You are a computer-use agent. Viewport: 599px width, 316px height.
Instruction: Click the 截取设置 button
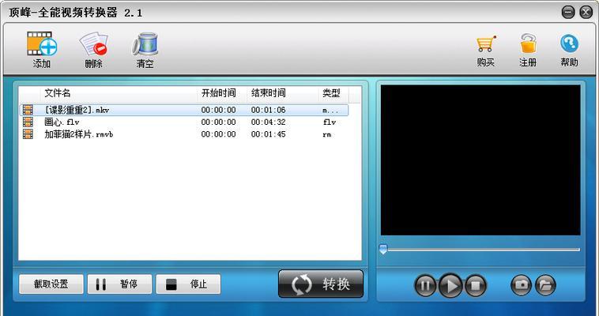[x=51, y=284]
